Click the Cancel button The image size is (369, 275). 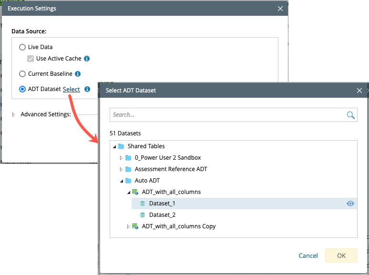click(x=308, y=255)
